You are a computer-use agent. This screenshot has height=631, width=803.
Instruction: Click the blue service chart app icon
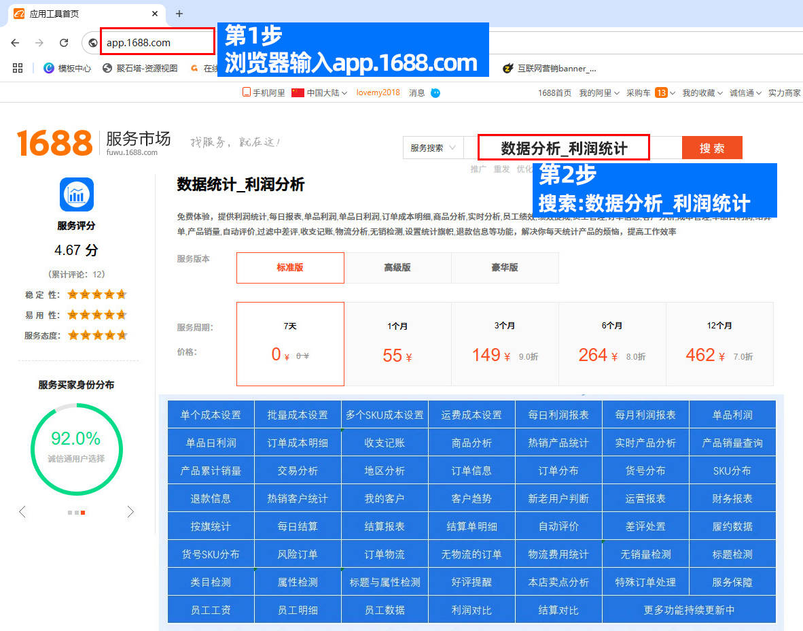click(76, 194)
